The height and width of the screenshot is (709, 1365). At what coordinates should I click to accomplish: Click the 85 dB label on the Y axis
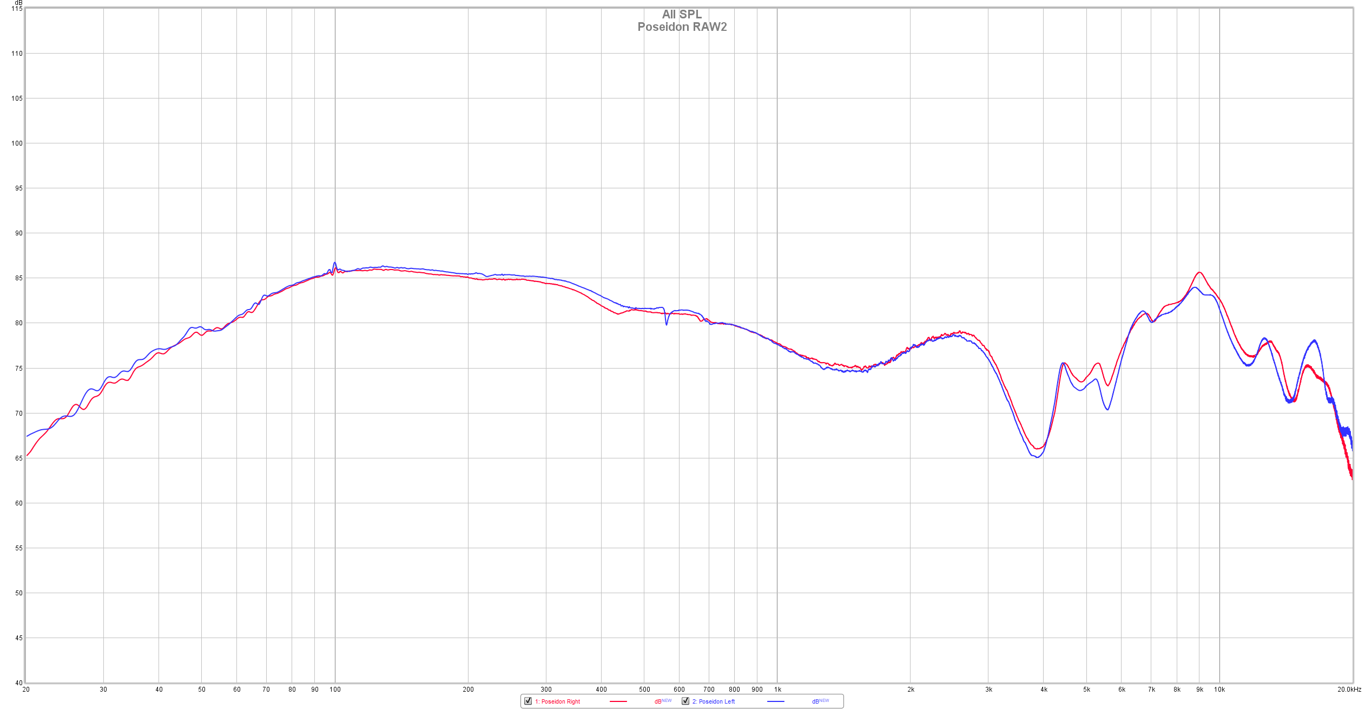point(18,278)
